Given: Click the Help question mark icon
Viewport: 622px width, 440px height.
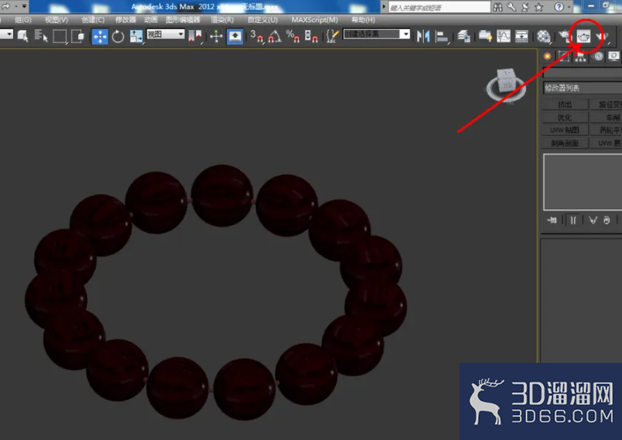Looking at the screenshot, I should pos(559,7).
